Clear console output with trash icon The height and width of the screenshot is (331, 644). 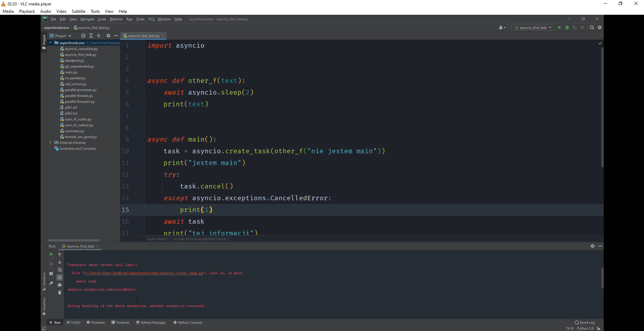point(60,293)
